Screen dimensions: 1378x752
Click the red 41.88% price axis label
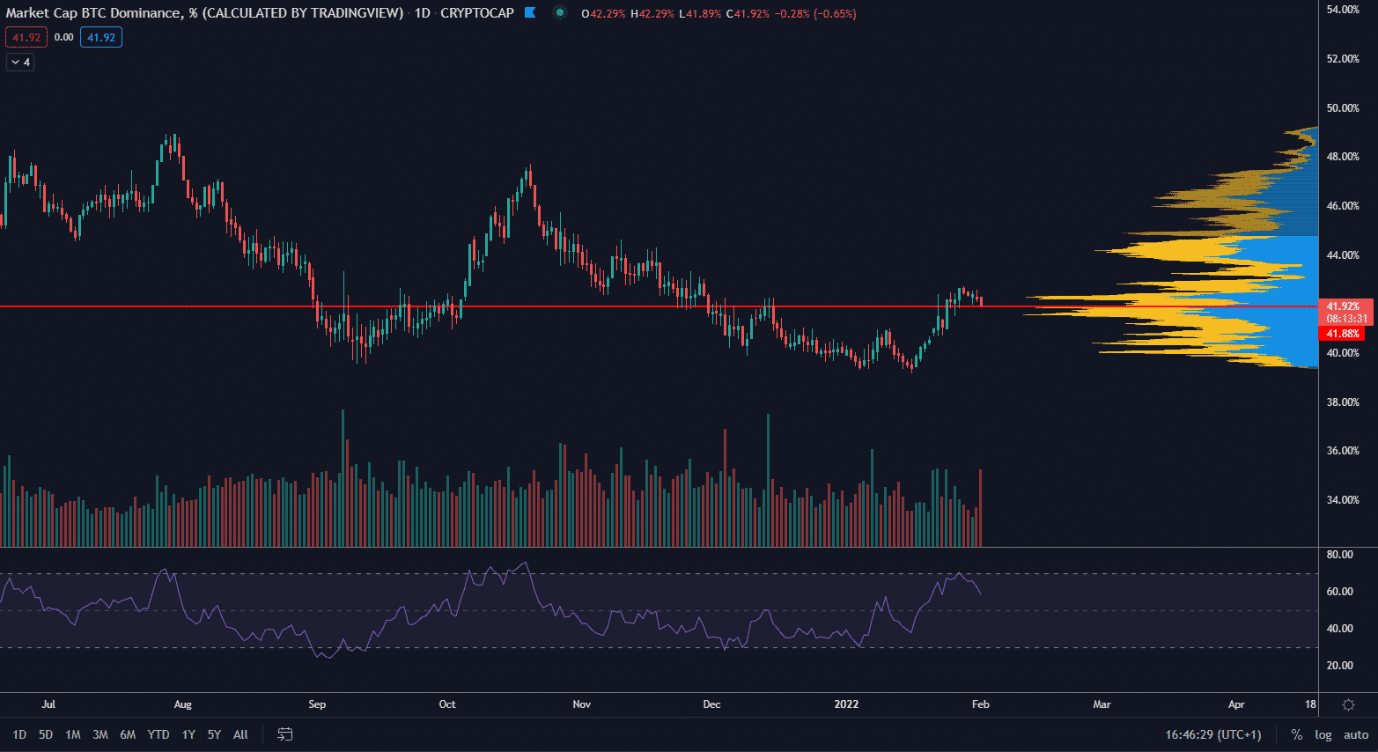coord(1343,334)
